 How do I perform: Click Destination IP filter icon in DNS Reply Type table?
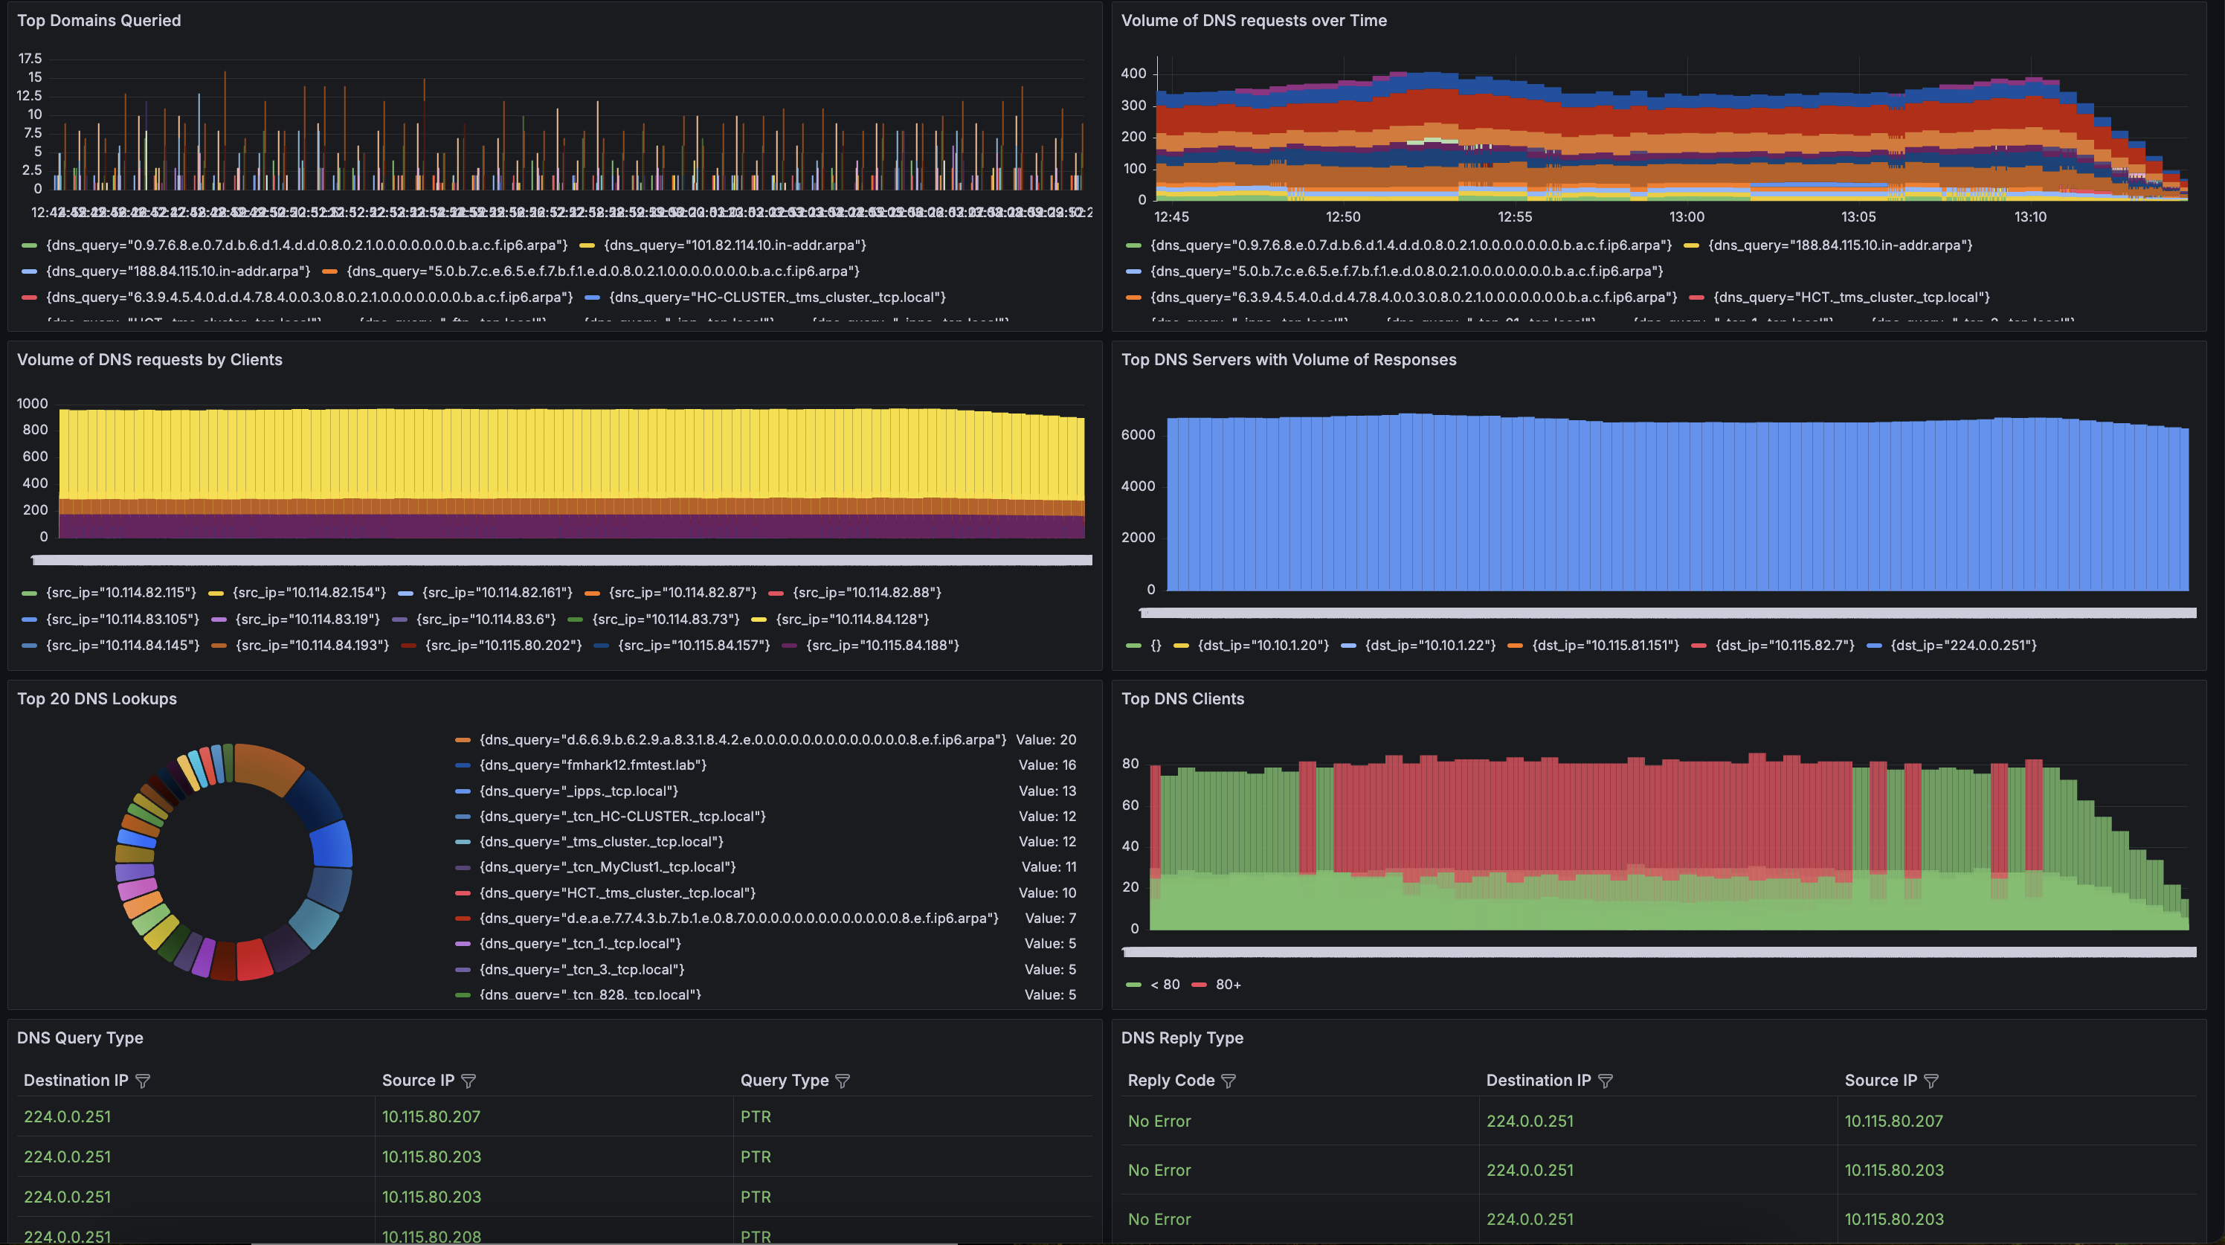point(1605,1081)
